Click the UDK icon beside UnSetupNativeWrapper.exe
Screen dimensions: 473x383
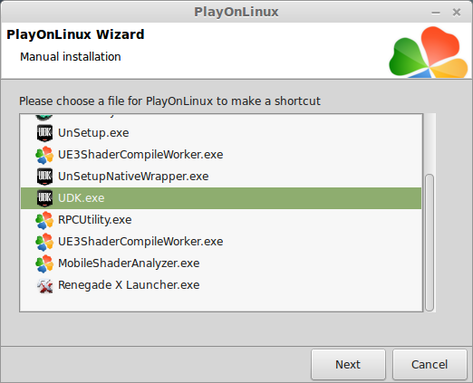(x=44, y=177)
